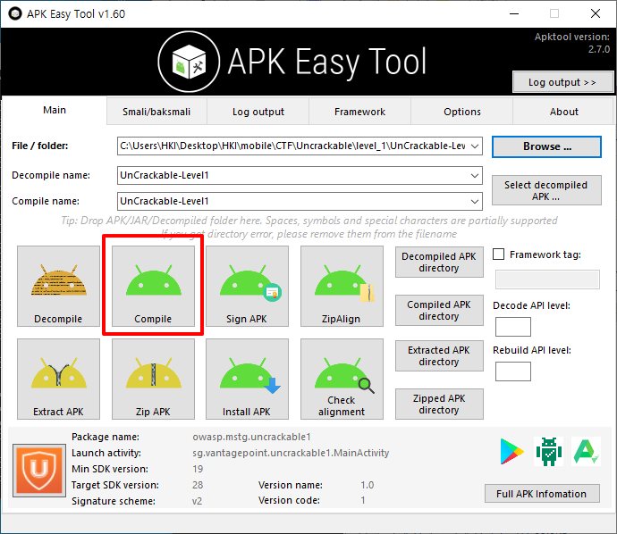Go to the Options tab
This screenshot has height=534, width=617.
click(x=462, y=112)
